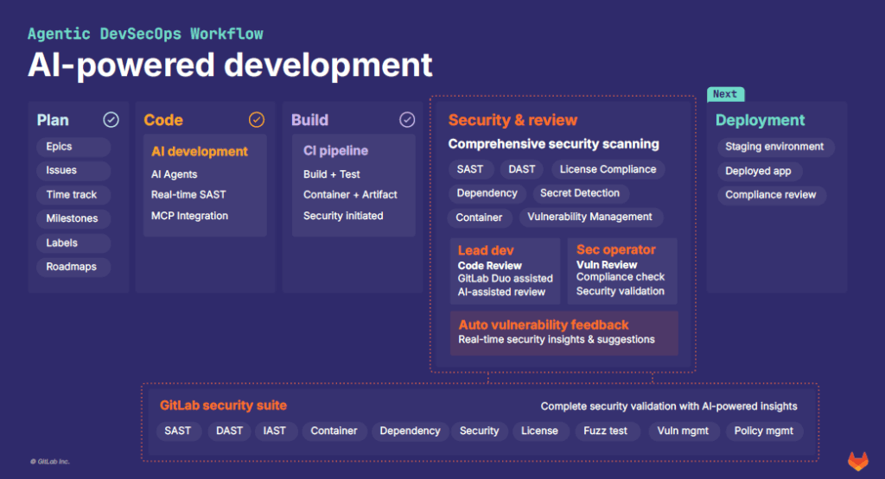
Task: Click the Compliance review pill
Action: (x=770, y=195)
